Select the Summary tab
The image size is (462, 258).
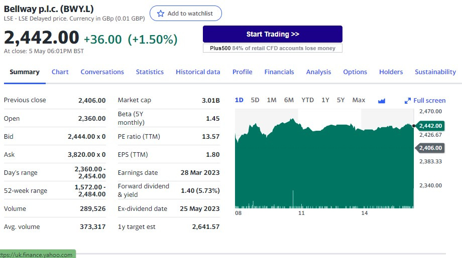click(x=25, y=72)
